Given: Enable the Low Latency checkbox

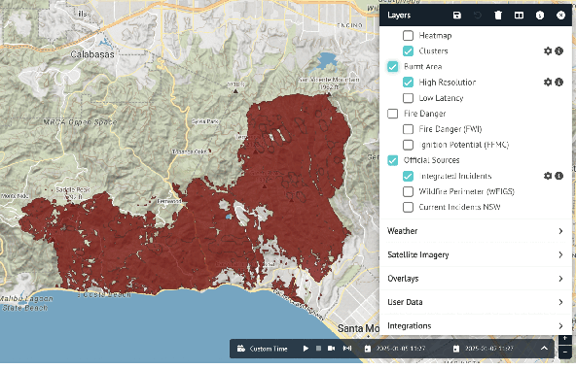Looking at the screenshot, I should (x=408, y=98).
